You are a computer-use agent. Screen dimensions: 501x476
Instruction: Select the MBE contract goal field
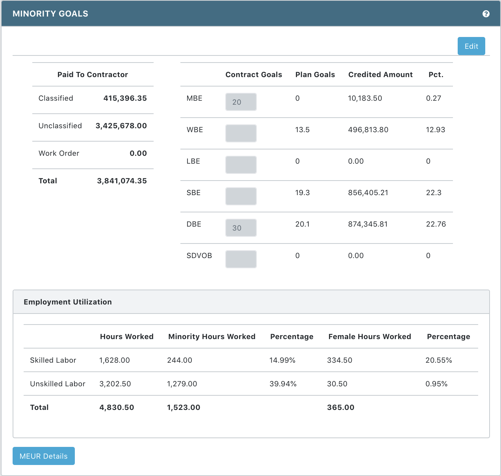(241, 102)
